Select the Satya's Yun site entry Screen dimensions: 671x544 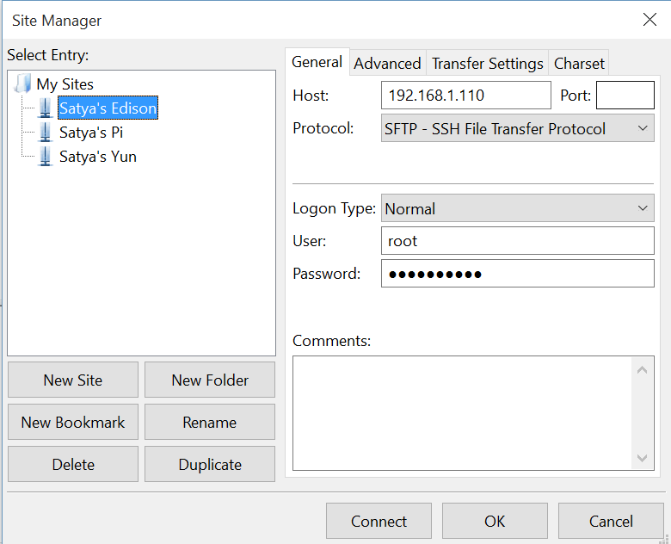point(98,157)
